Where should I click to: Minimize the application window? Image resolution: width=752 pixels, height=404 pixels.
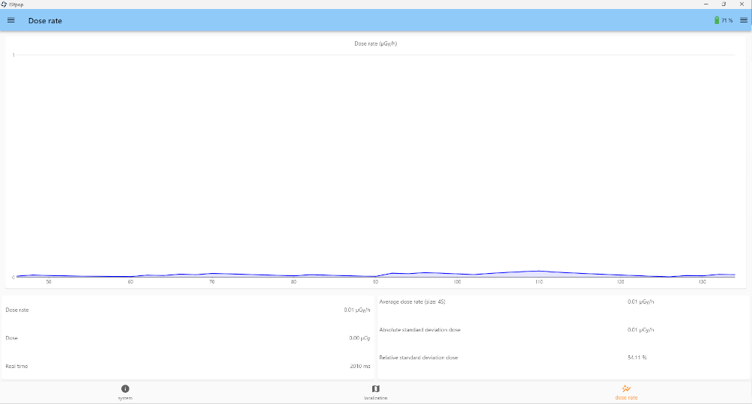point(706,4)
